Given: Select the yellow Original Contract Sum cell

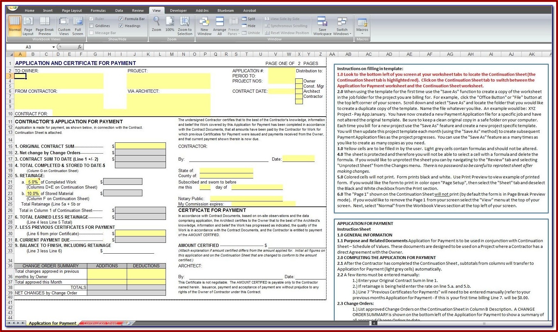Looking at the screenshot, I should tap(140, 146).
